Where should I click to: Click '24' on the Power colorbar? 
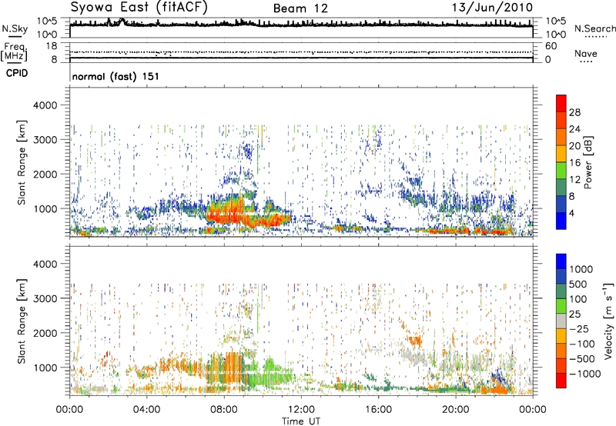coord(574,129)
